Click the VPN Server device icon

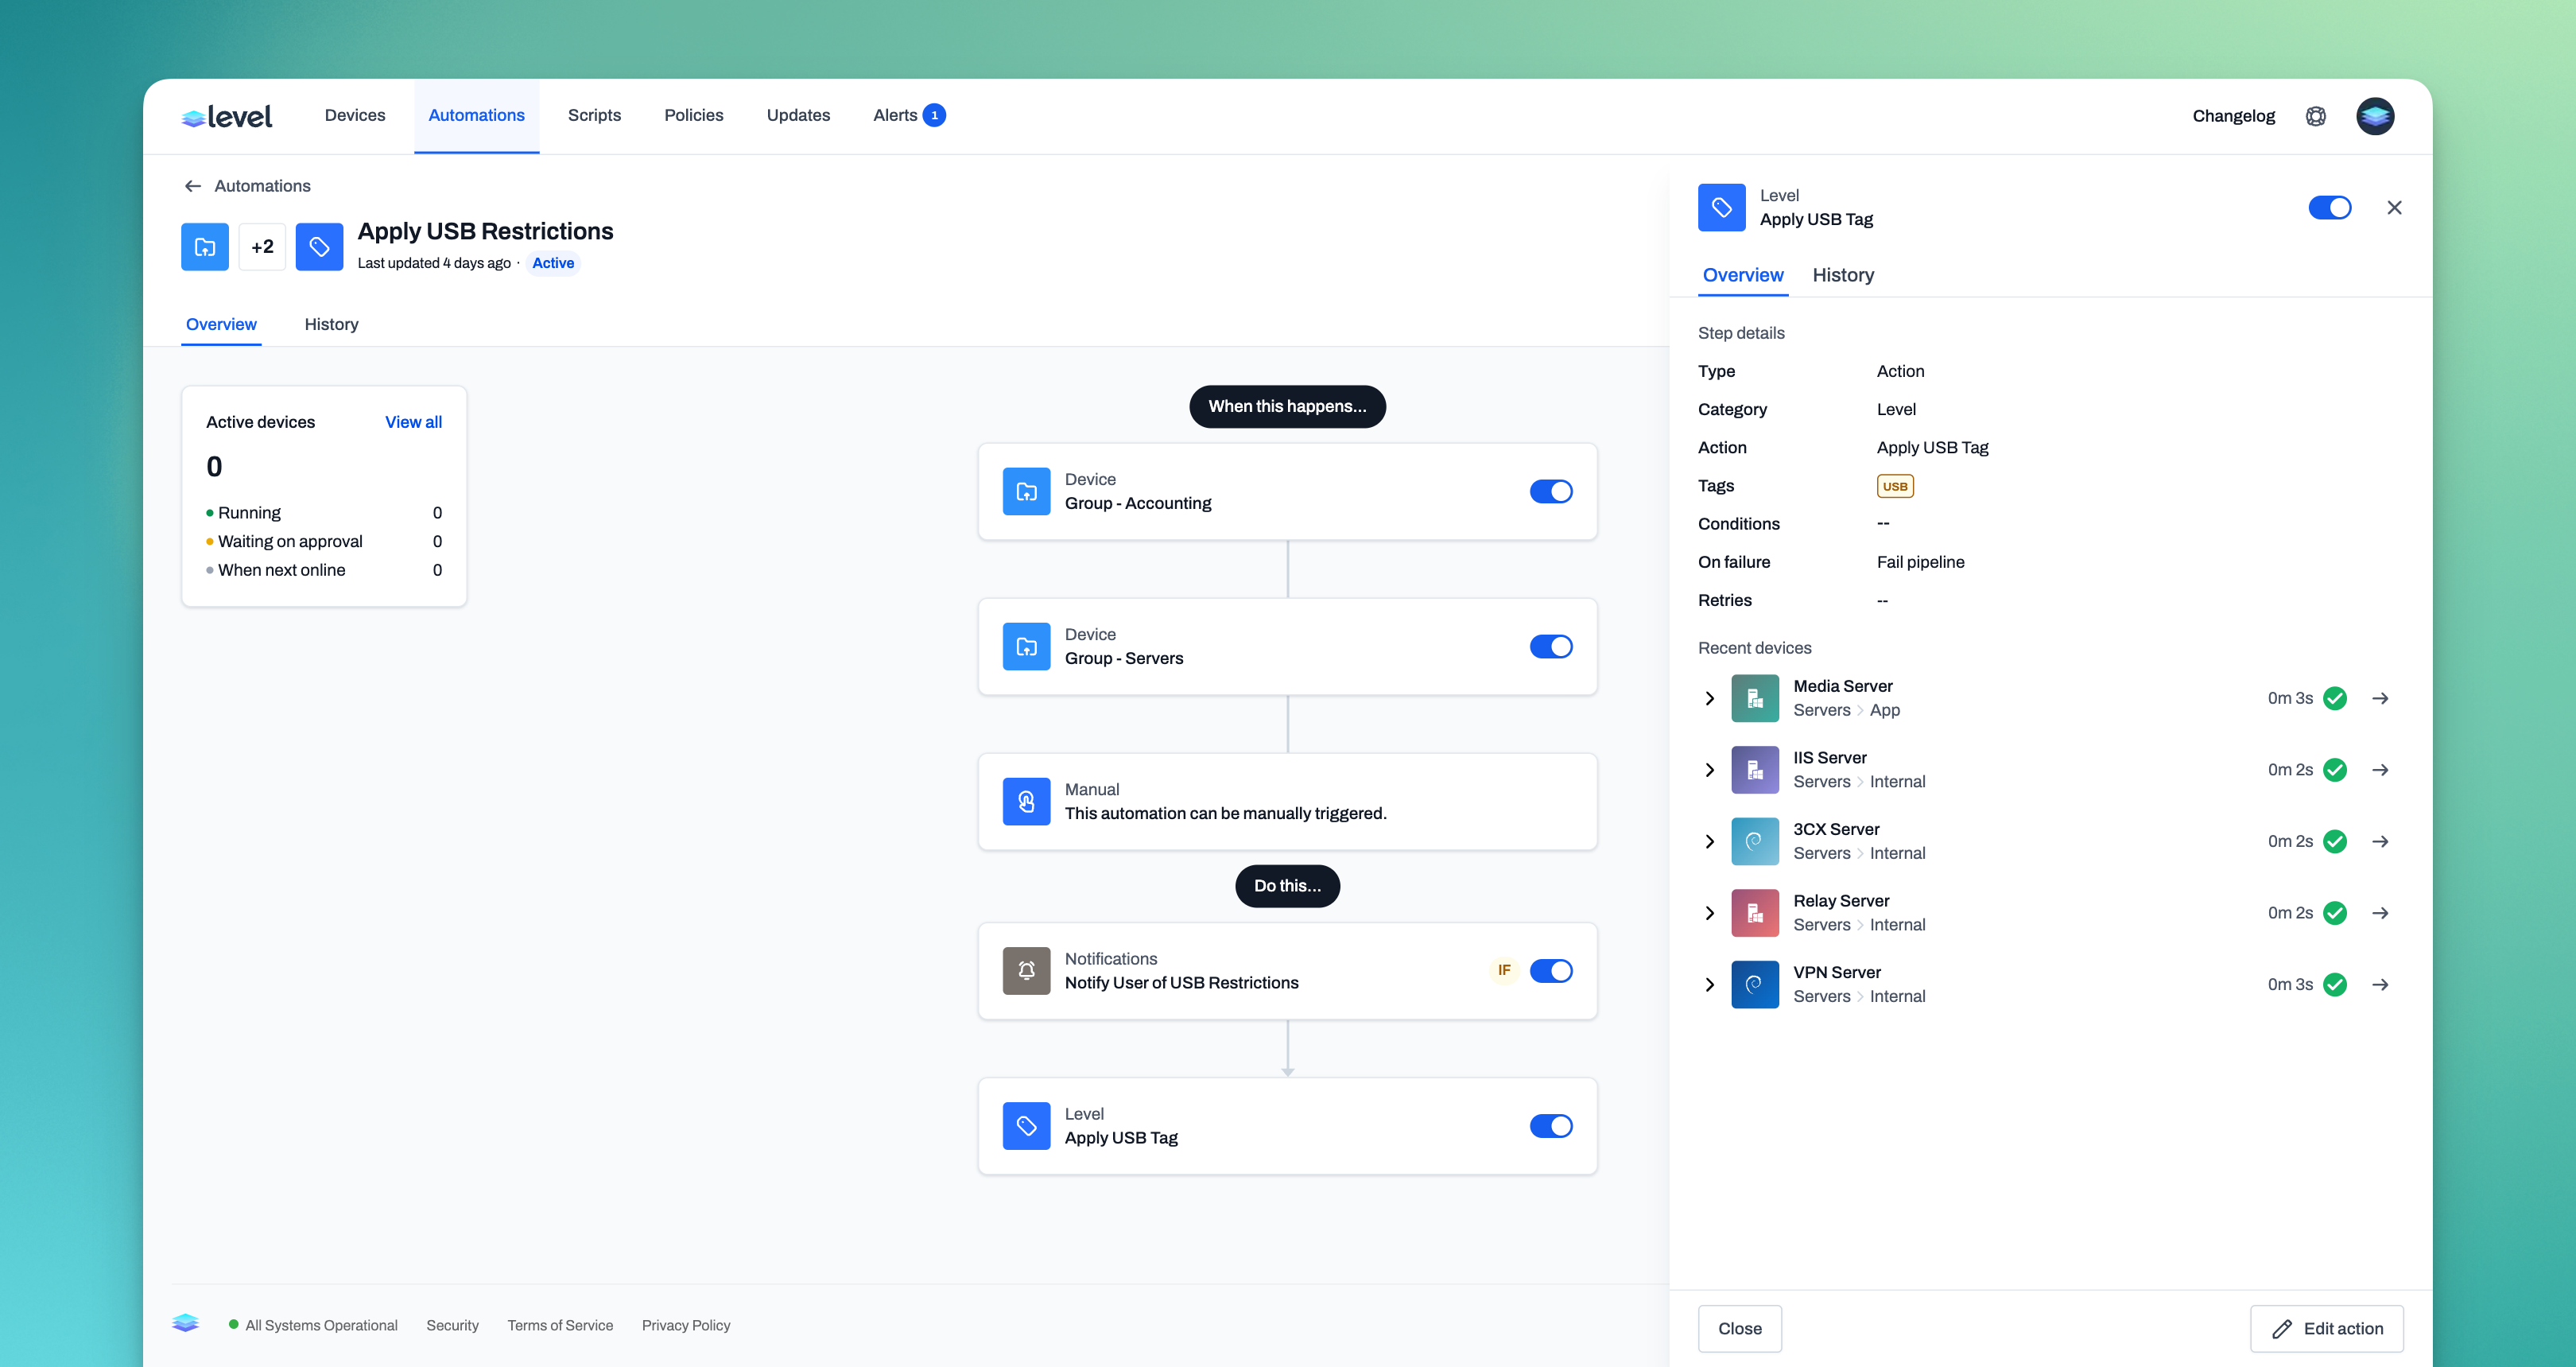point(1754,984)
